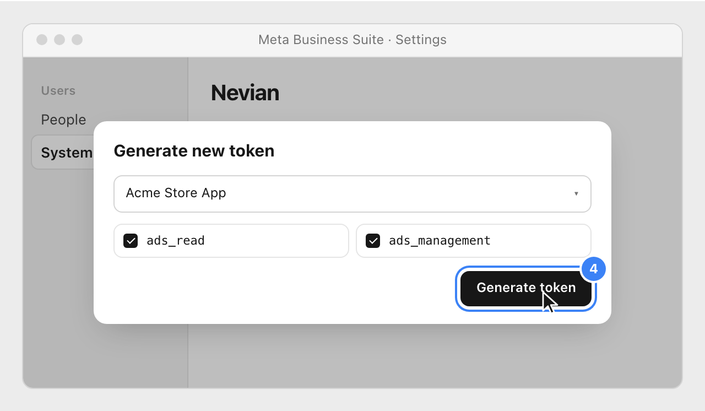Click the red close window button

(42, 40)
